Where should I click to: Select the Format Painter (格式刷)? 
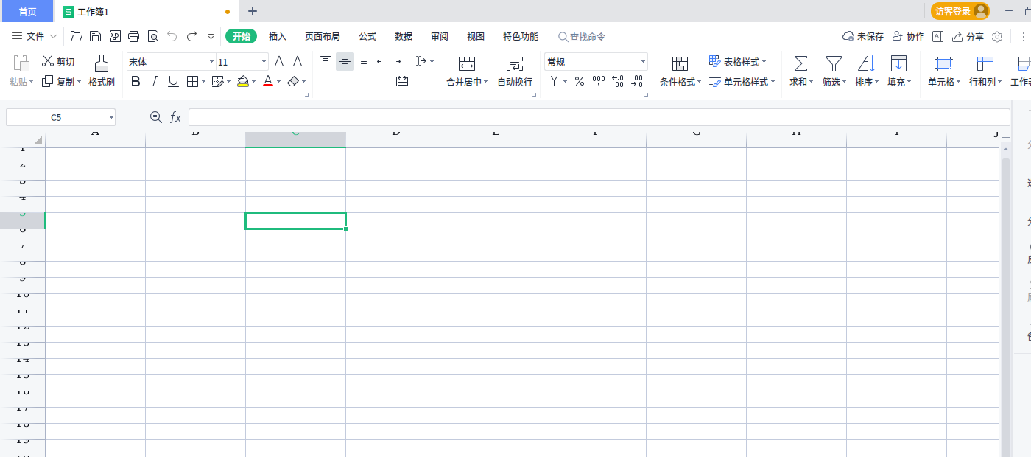(102, 71)
